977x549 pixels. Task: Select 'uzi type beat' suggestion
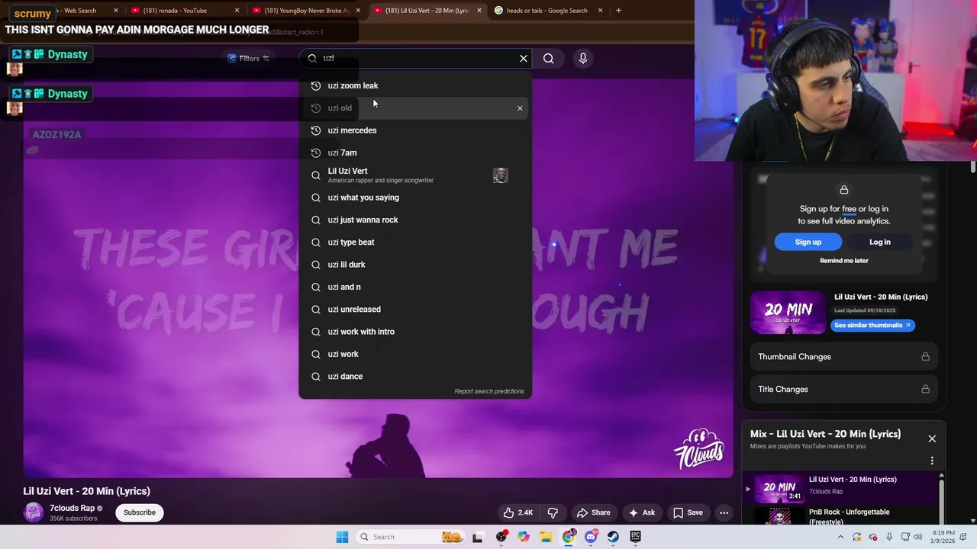click(415, 242)
